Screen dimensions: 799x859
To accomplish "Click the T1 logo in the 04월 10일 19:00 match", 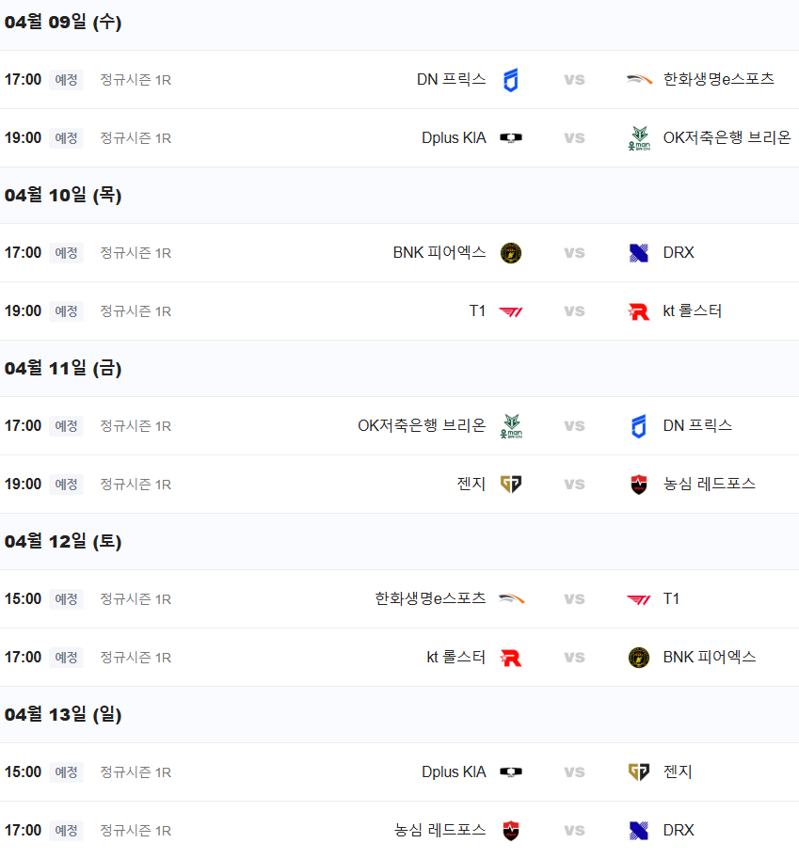I will pos(511,311).
